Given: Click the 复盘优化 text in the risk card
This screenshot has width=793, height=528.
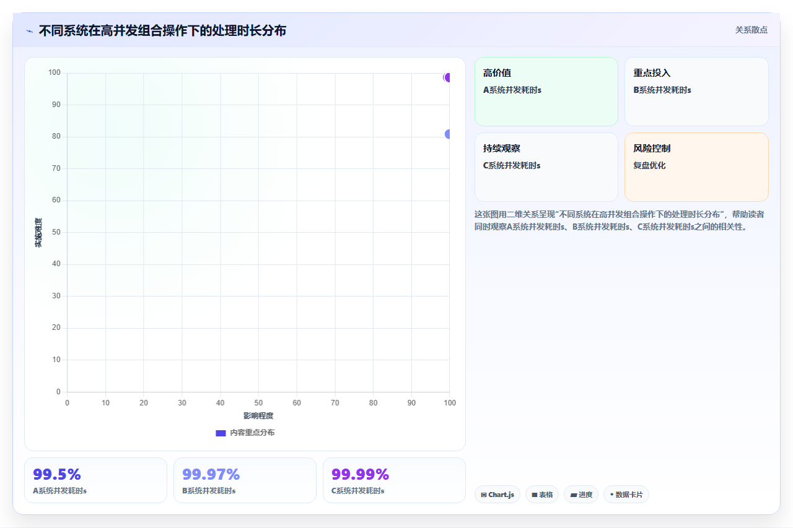Looking at the screenshot, I should point(649,165).
